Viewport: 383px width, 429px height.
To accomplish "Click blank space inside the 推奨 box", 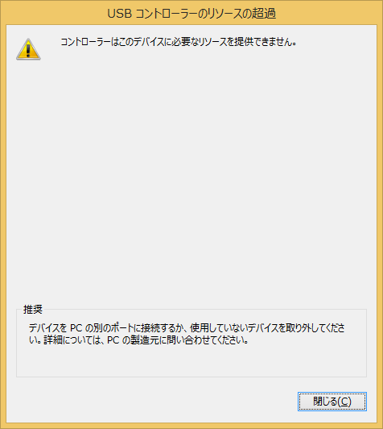I will 191,362.
